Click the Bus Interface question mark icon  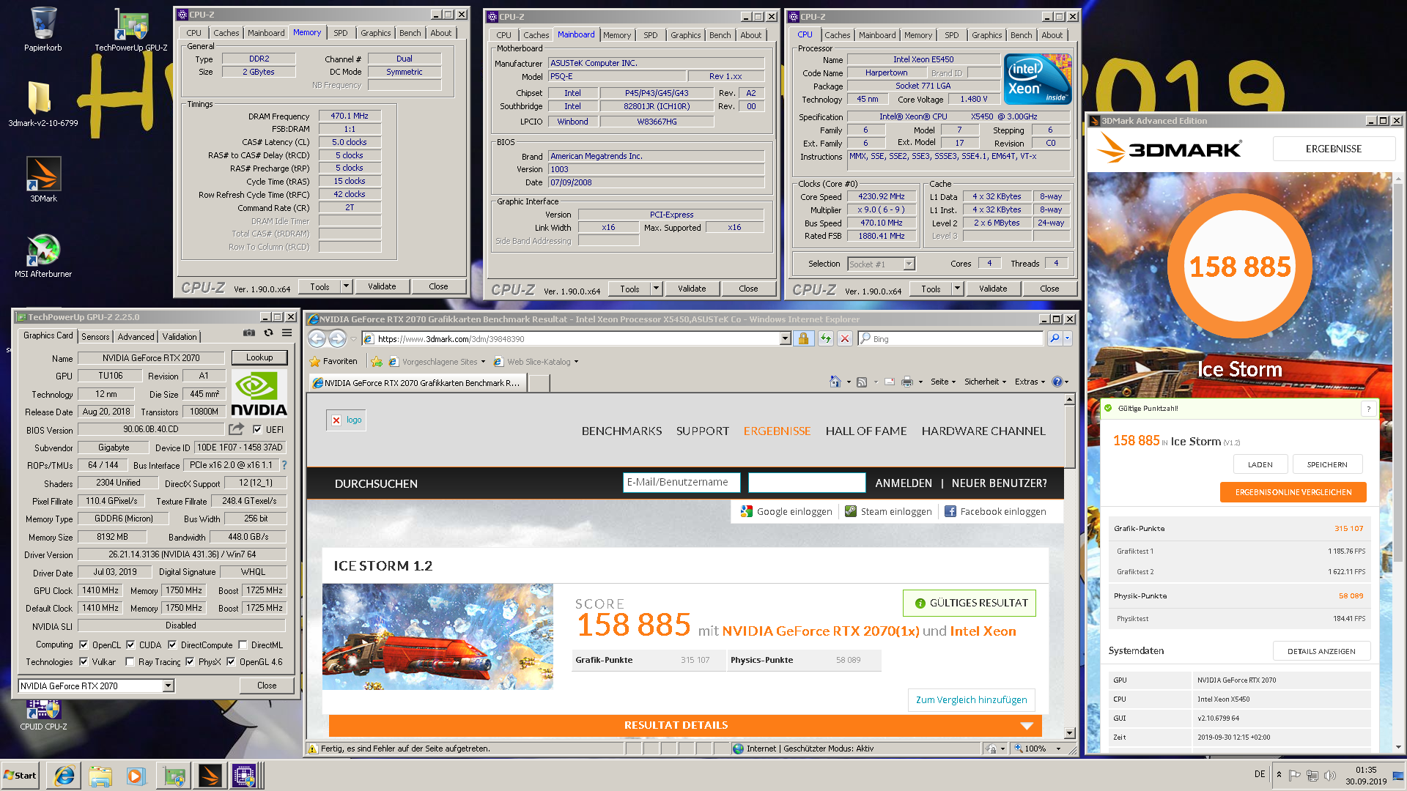[284, 465]
